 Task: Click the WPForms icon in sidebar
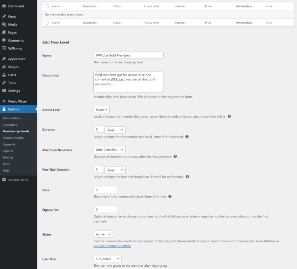(x=4, y=48)
